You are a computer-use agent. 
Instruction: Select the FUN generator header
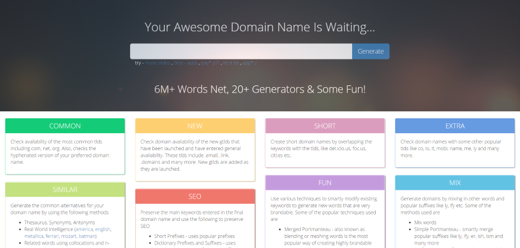pos(325,183)
